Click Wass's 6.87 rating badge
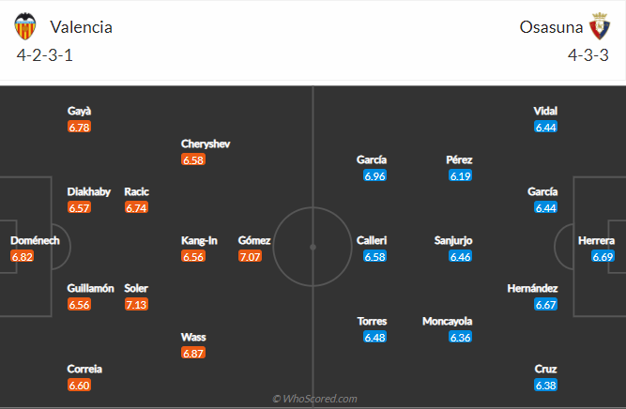The width and height of the screenshot is (626, 409). coord(193,353)
